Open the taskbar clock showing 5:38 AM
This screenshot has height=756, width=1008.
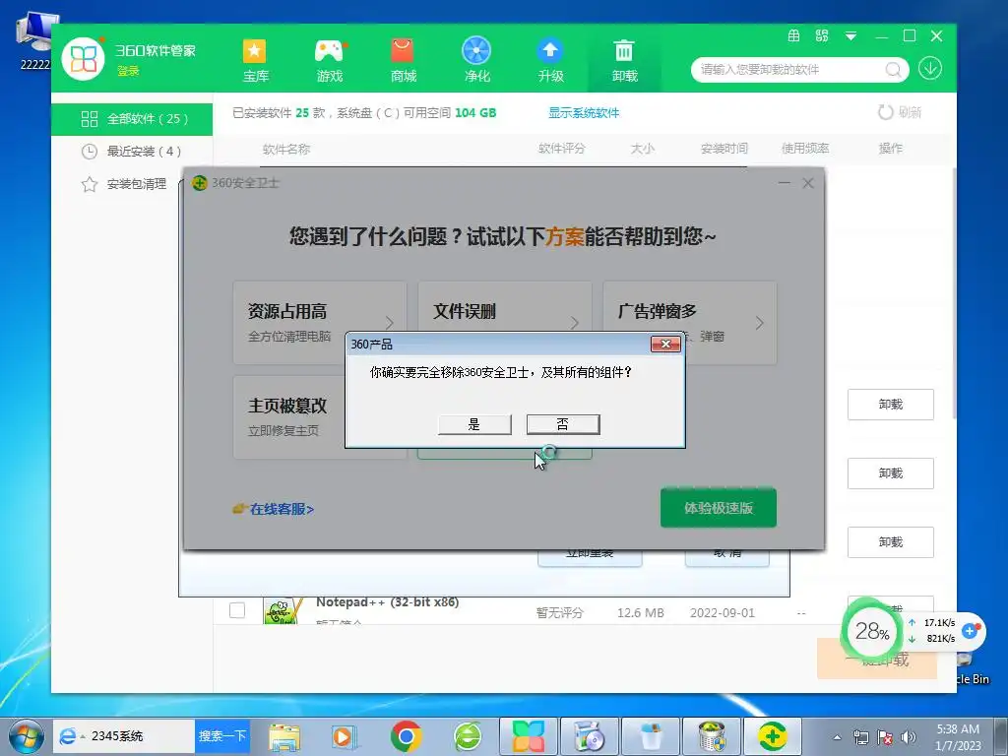click(958, 737)
